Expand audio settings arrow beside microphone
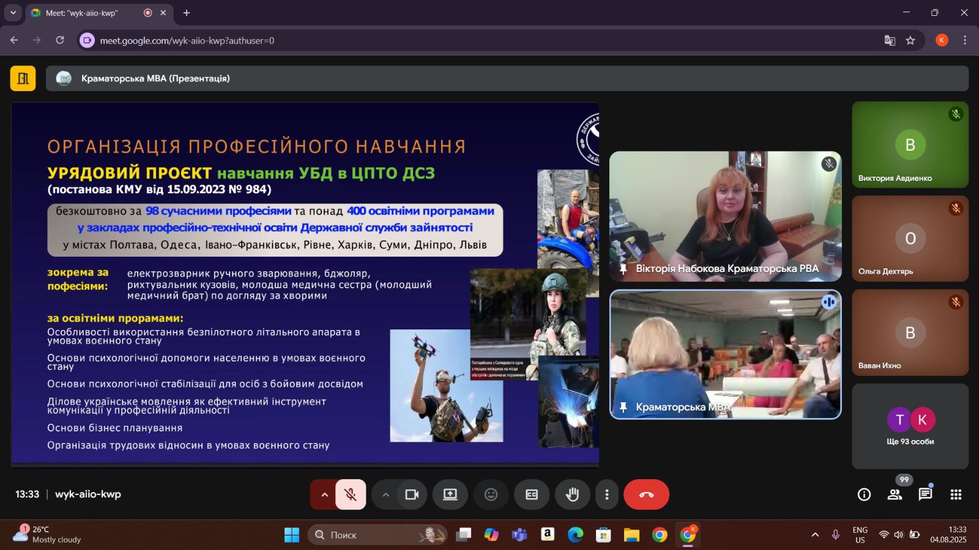Viewport: 979px width, 550px height. 324,494
